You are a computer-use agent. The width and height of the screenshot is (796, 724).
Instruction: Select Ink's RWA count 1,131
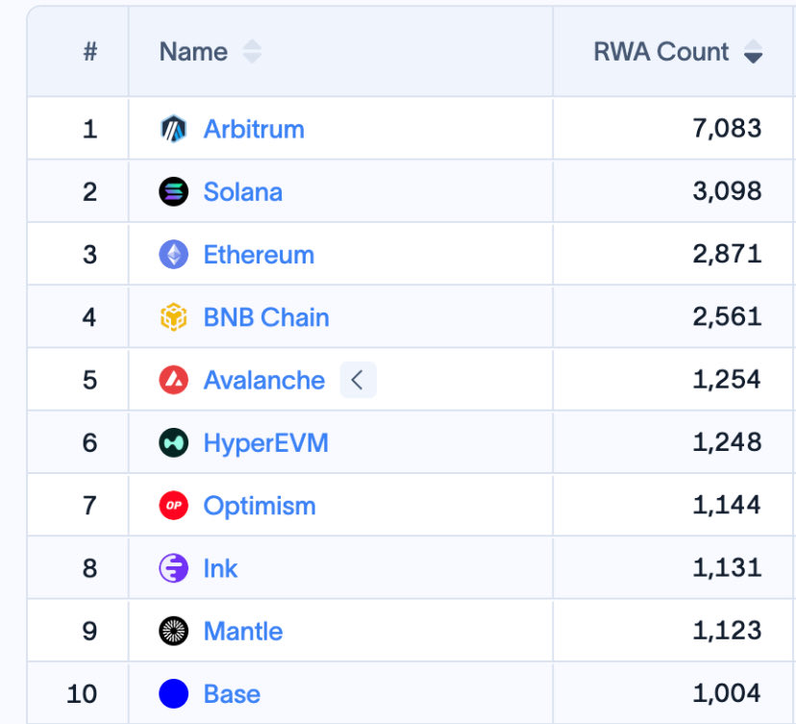[x=727, y=567]
